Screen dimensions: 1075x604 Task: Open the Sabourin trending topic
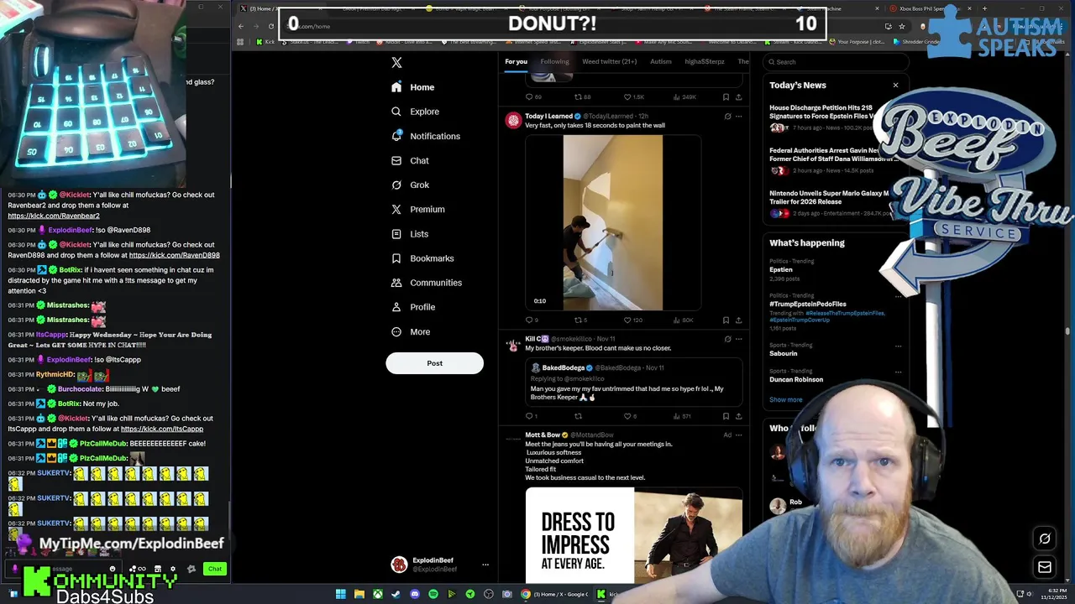pos(784,353)
